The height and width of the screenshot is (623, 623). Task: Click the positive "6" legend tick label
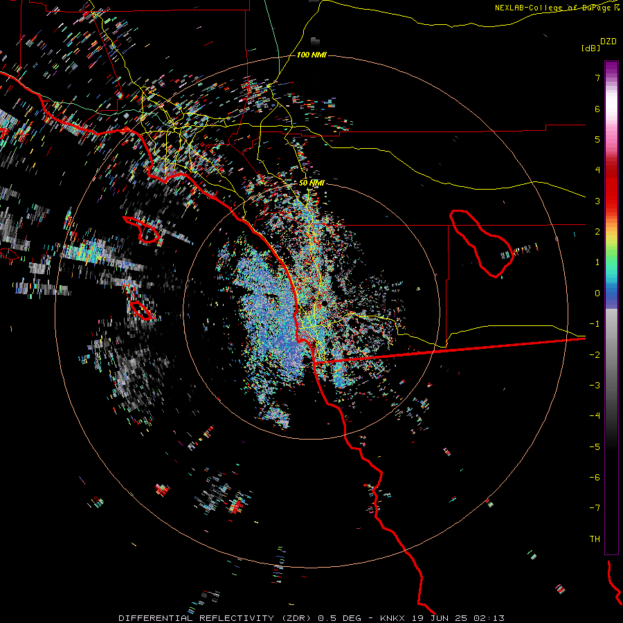[x=597, y=109]
